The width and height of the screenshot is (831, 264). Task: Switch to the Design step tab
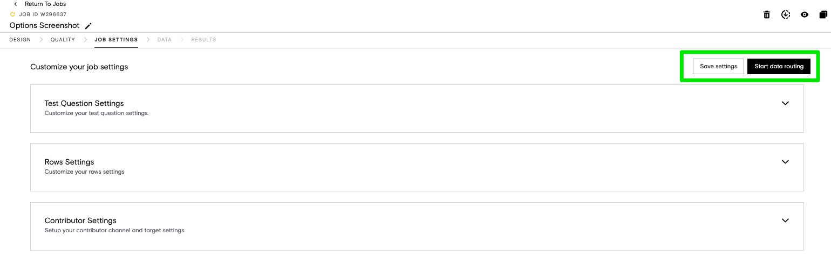[x=21, y=40]
